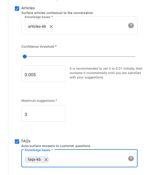Click the Confidence threshold slider handle
The image size is (157, 175).
click(25, 57)
